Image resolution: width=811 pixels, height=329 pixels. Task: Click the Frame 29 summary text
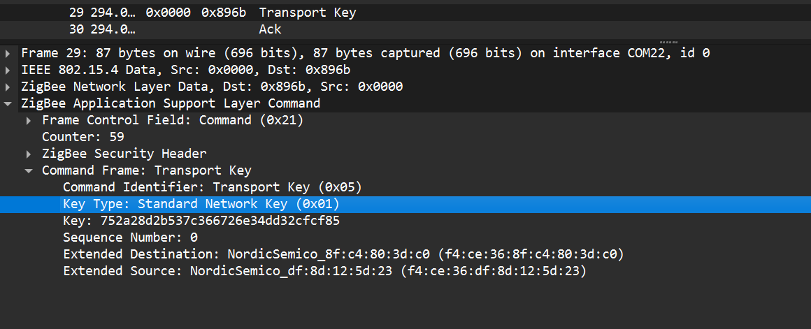[x=365, y=53]
